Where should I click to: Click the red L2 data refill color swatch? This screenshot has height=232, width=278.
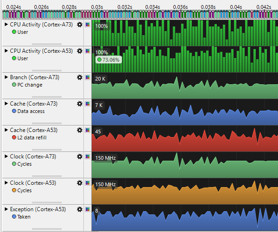point(14,138)
